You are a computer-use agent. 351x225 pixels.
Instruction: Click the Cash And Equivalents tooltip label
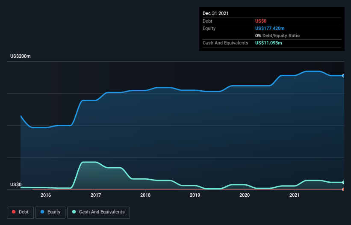225,43
